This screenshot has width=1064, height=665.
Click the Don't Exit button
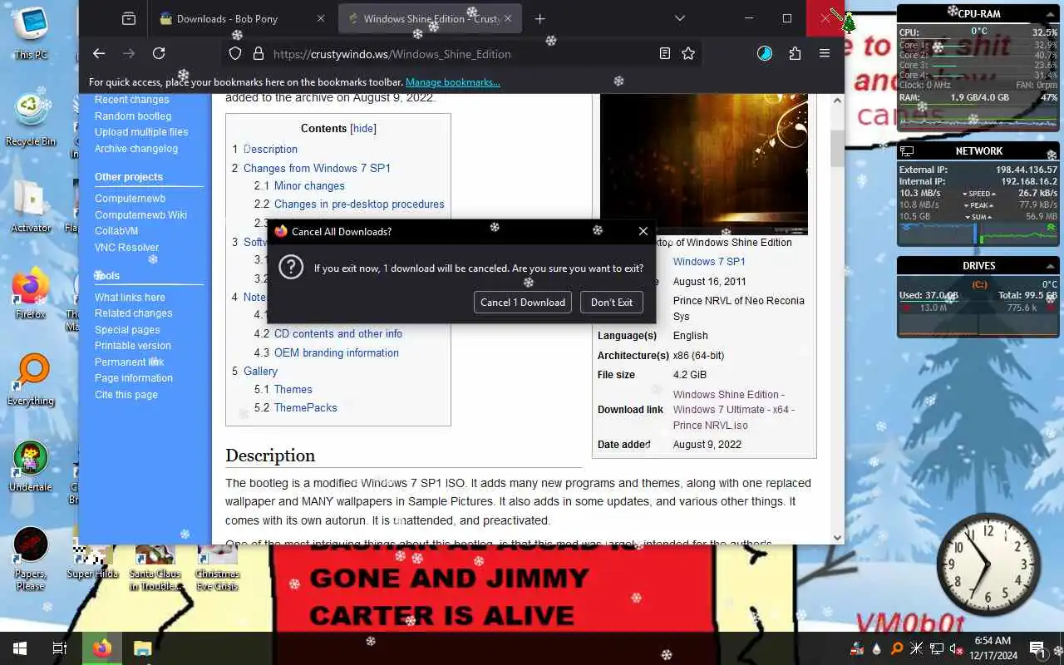(x=612, y=302)
